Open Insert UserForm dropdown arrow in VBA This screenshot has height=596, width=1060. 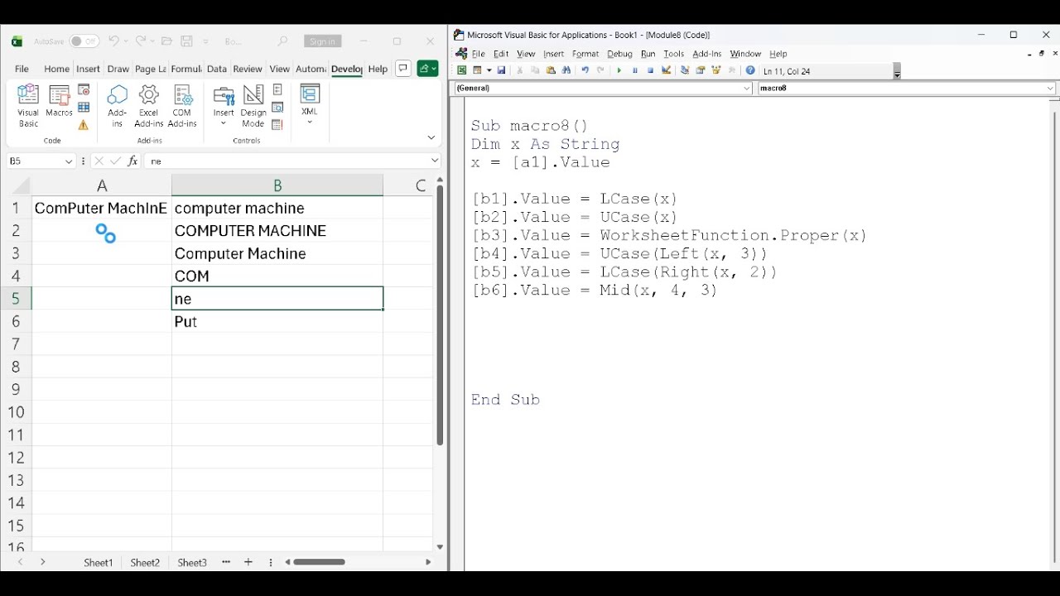[489, 70]
